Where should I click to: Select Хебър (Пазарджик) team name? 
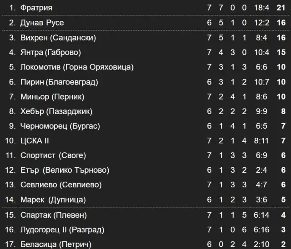coord(56,111)
